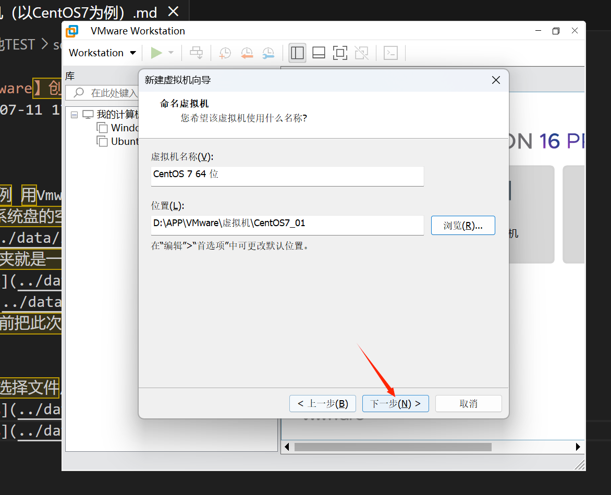Click the console view toolbar icon
Screen dimensions: 611x495
[390, 53]
